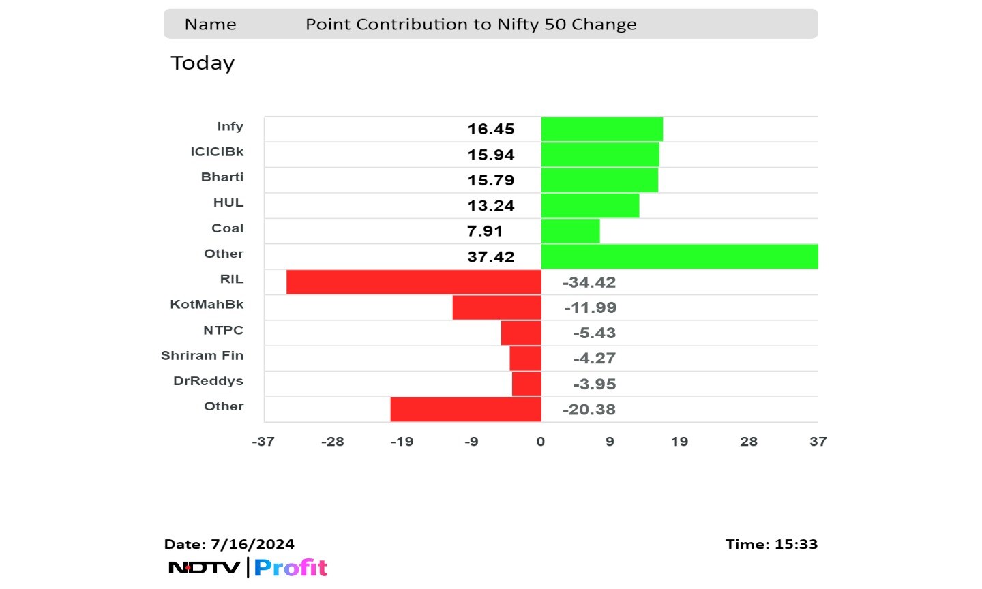Click the green Other bar valued 37.42
Viewport: 982px width, 589px height.
click(679, 256)
